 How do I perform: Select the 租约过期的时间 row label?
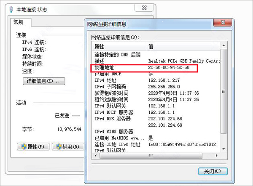pos(111,99)
